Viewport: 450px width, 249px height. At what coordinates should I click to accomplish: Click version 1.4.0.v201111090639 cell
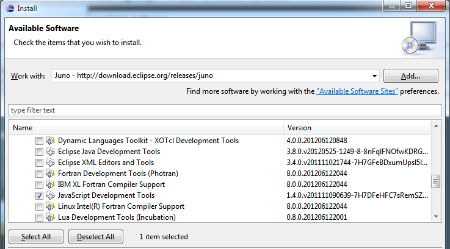(357, 195)
